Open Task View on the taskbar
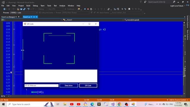190x107 pixels. click(x=58, y=104)
